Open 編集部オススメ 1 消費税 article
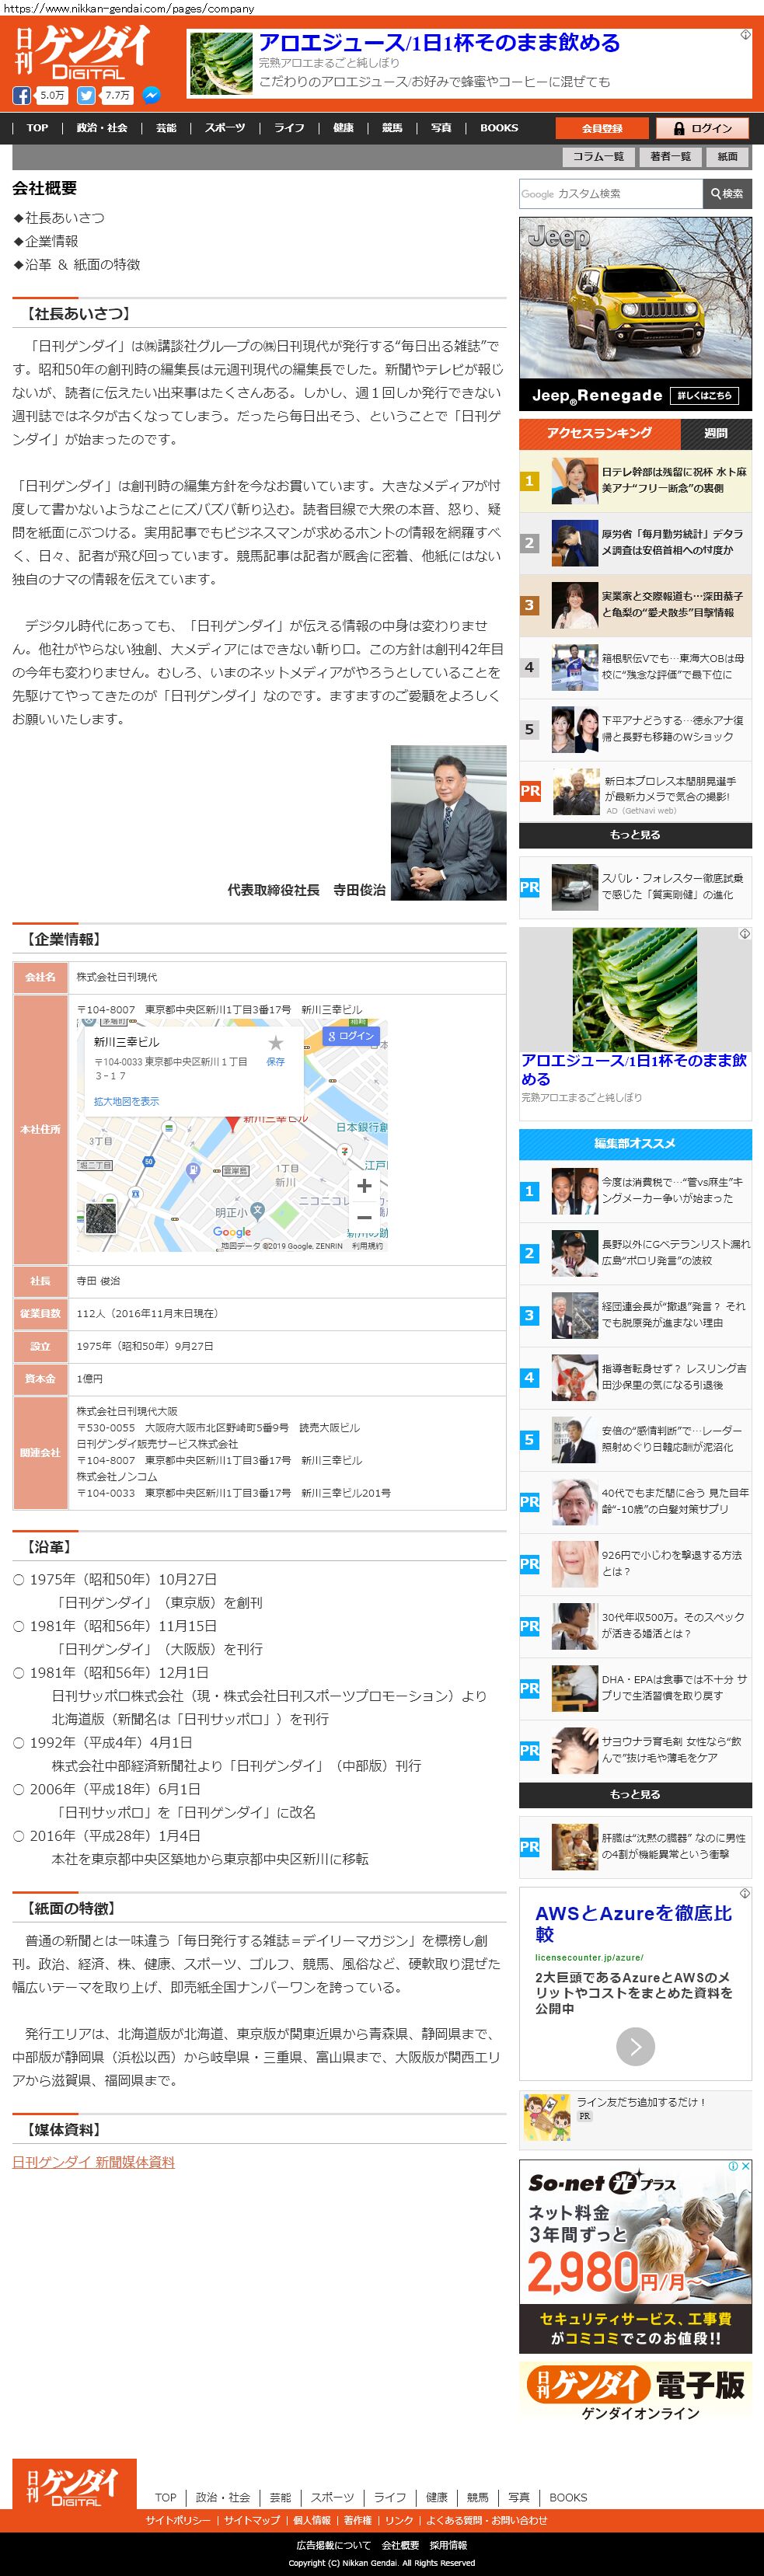 [635, 1191]
